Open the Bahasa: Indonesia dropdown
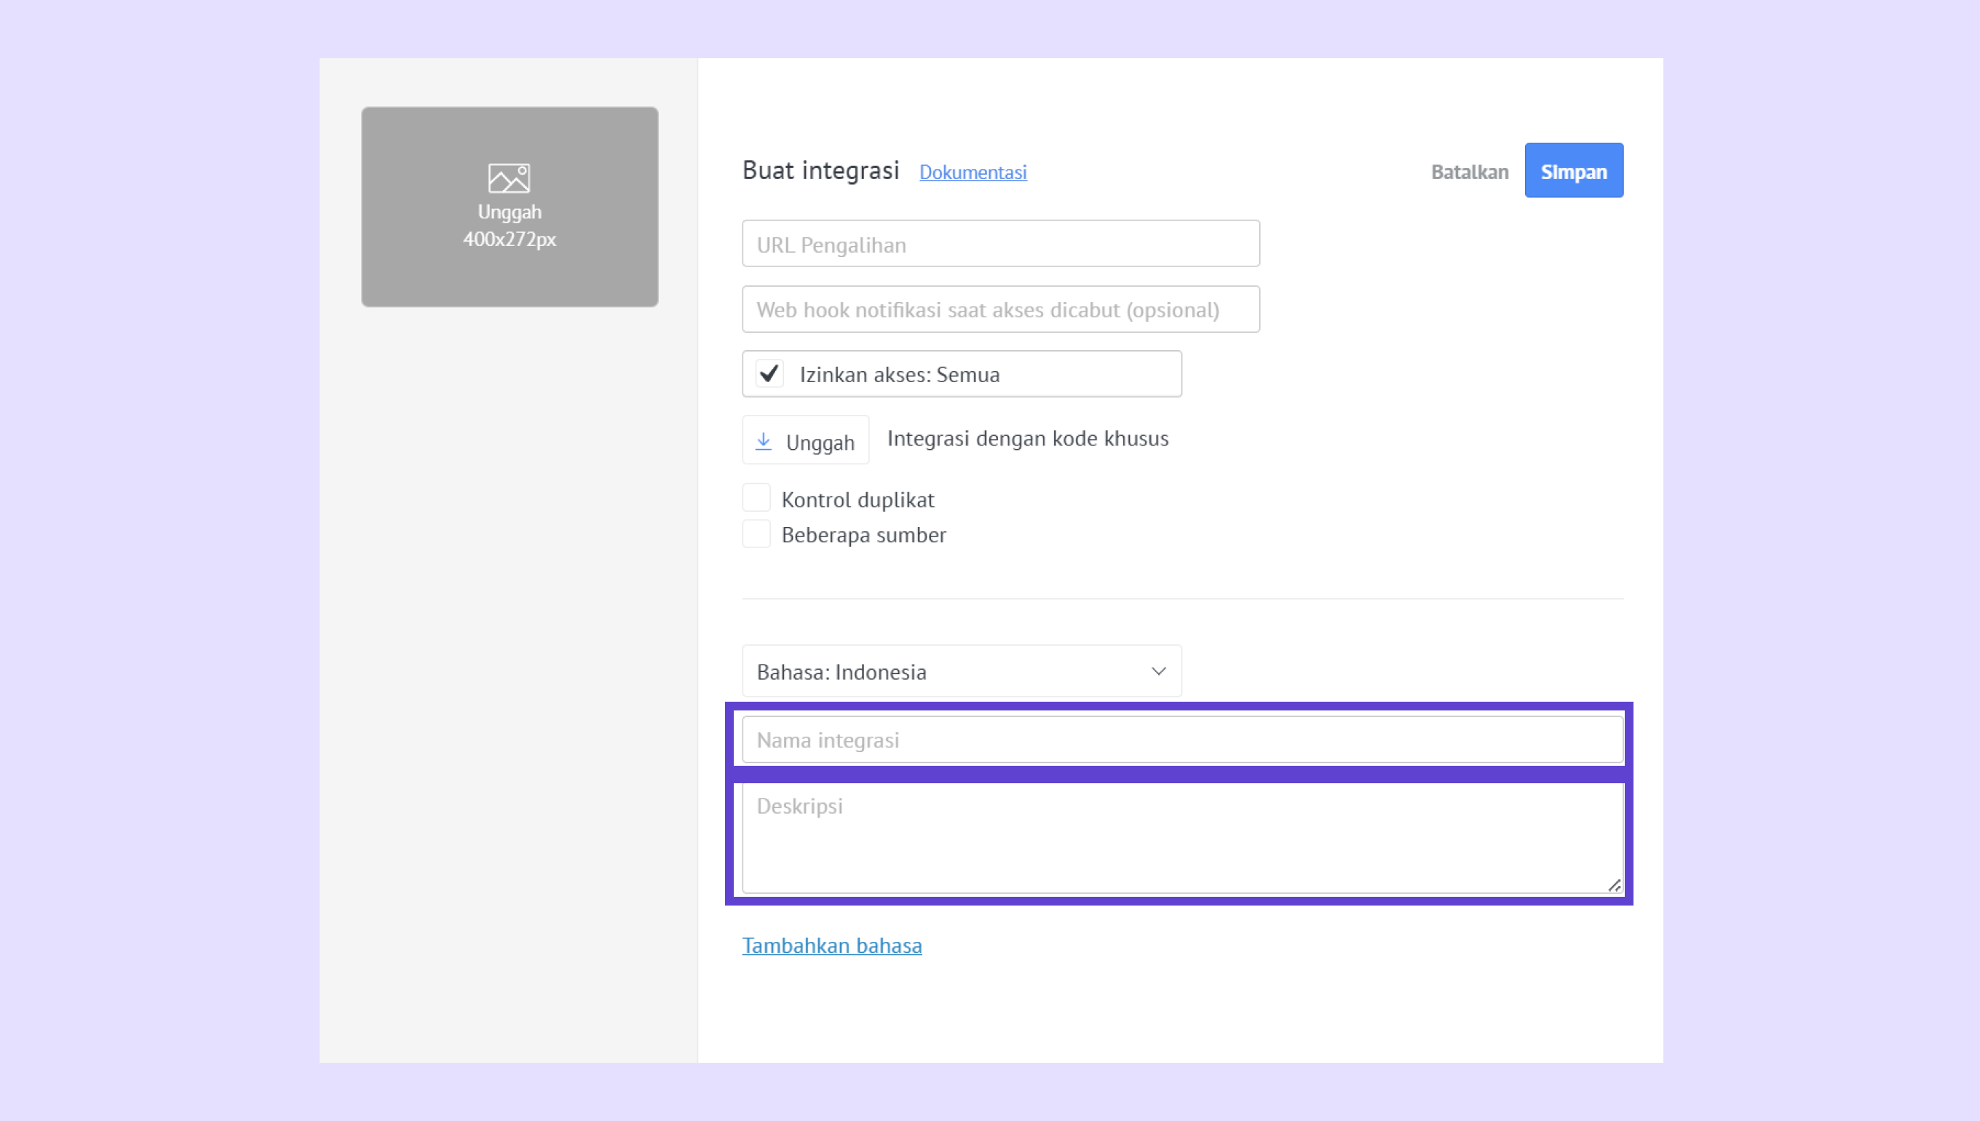The image size is (1980, 1121). pyautogui.click(x=961, y=671)
